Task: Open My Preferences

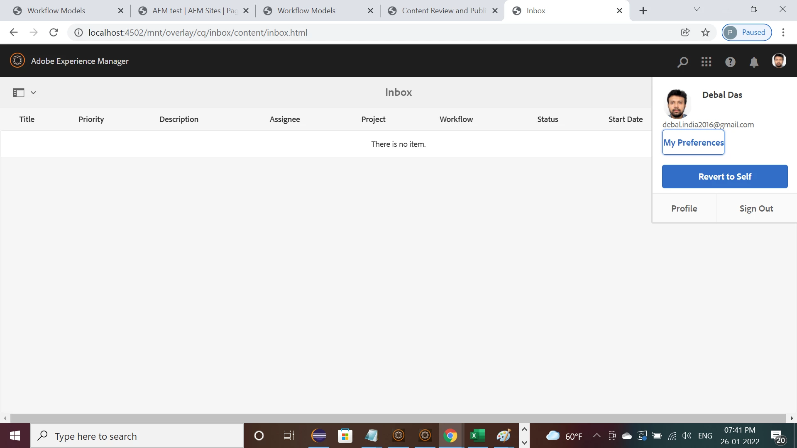Action: pos(693,142)
